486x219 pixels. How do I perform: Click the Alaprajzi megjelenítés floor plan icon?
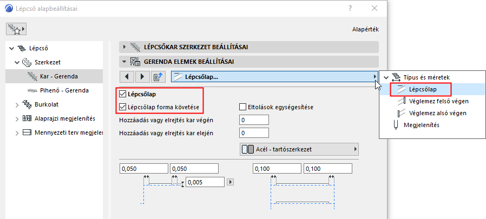pyautogui.click(x=27, y=118)
